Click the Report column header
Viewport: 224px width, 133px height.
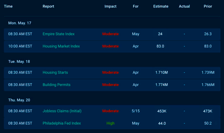pos(48,6)
